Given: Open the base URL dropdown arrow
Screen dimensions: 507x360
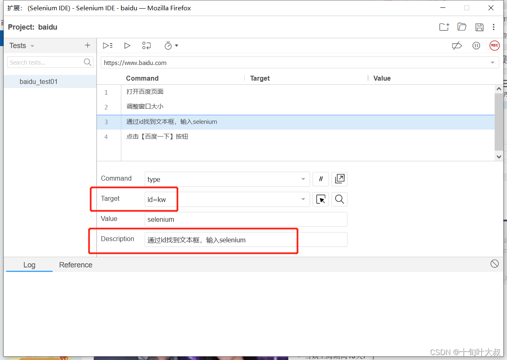Looking at the screenshot, I should pos(493,63).
